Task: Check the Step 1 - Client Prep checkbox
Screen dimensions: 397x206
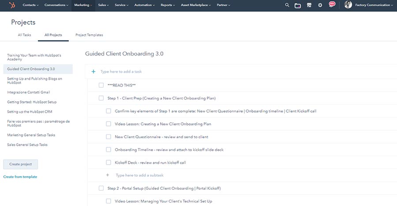Action: point(101,98)
